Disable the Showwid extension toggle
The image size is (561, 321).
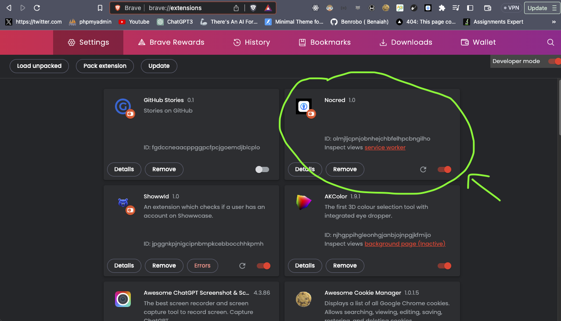[263, 266]
